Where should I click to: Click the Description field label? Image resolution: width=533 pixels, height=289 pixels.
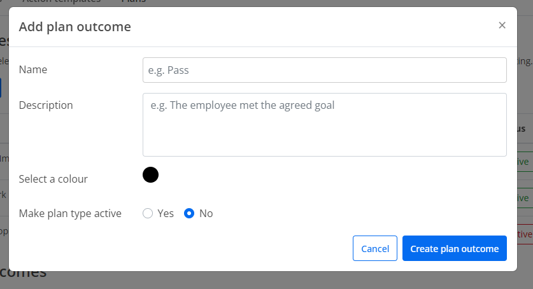click(46, 105)
